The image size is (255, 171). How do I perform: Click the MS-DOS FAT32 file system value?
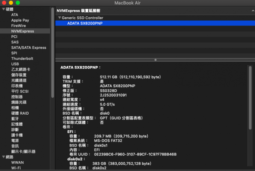(108, 141)
